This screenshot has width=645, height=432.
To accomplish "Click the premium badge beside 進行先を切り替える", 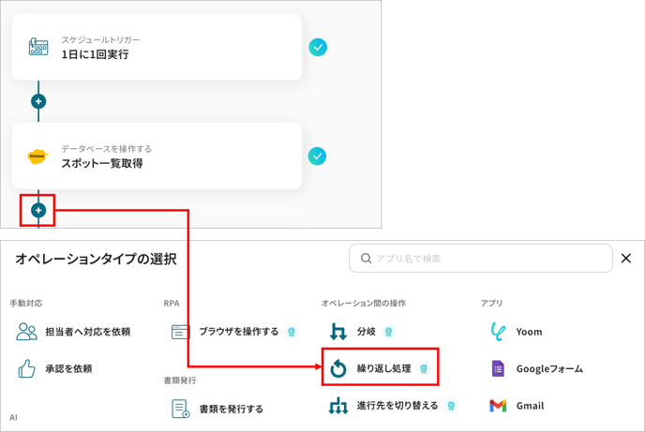I will 451,406.
